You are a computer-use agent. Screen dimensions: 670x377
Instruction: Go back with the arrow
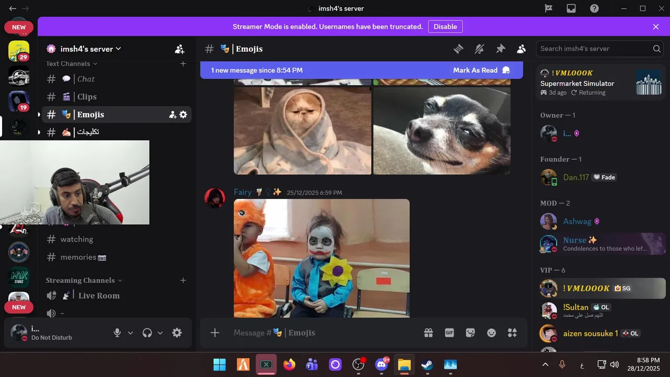coord(13,8)
